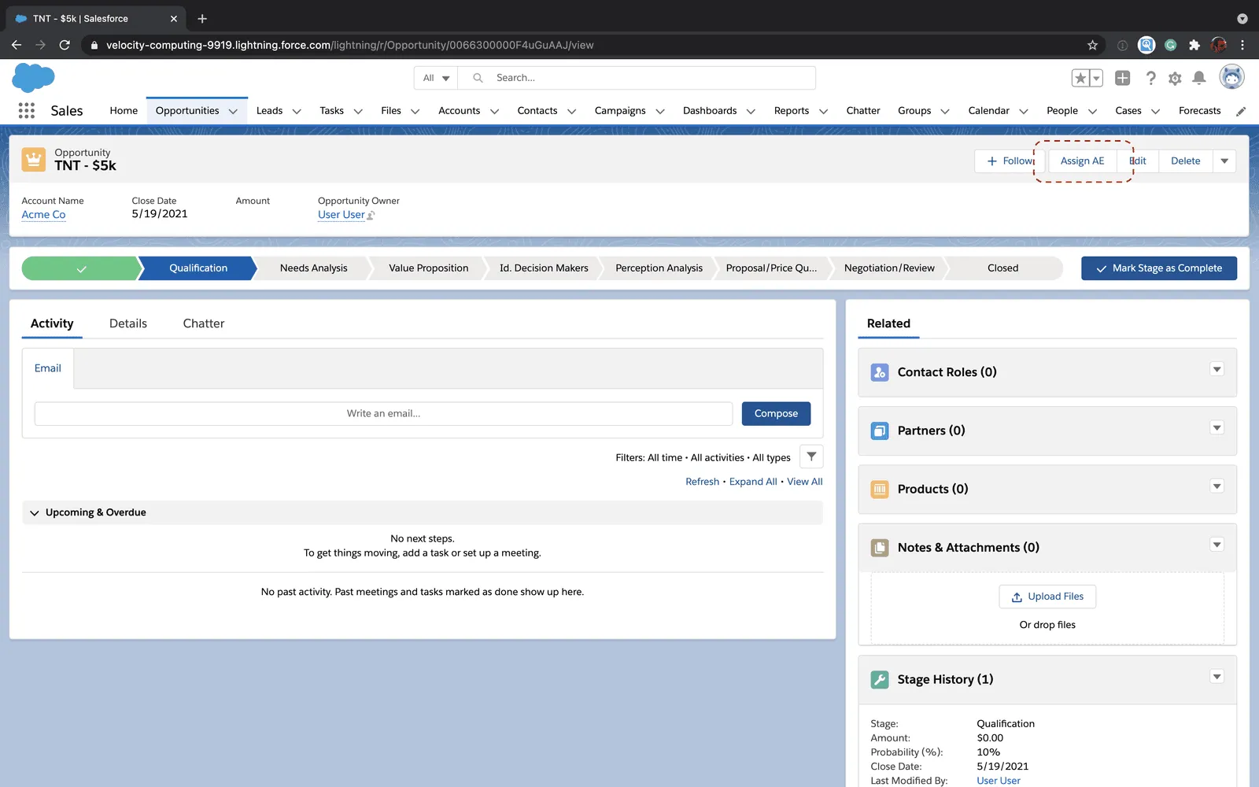Open the Notifications bell icon
The image size is (1259, 787).
(x=1199, y=78)
